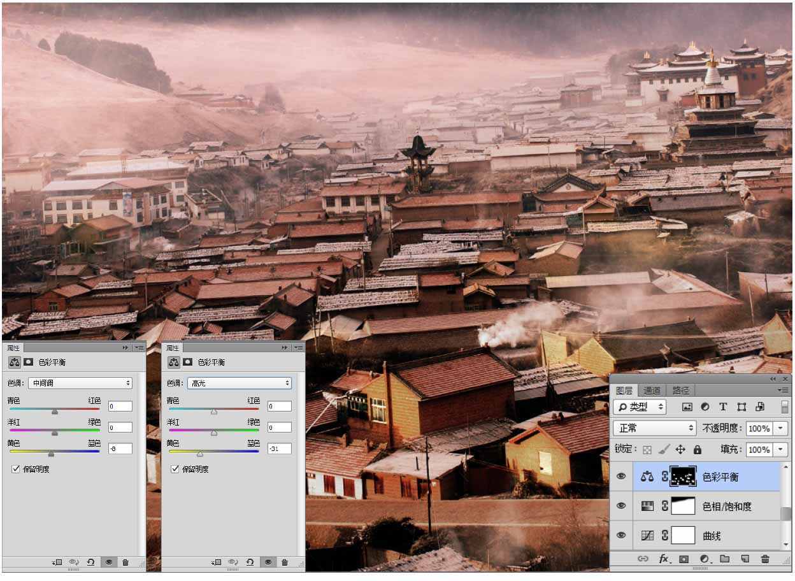Screen dimensions: 795x581
Task: Switch to the 图层 tab
Action: pyautogui.click(x=624, y=391)
